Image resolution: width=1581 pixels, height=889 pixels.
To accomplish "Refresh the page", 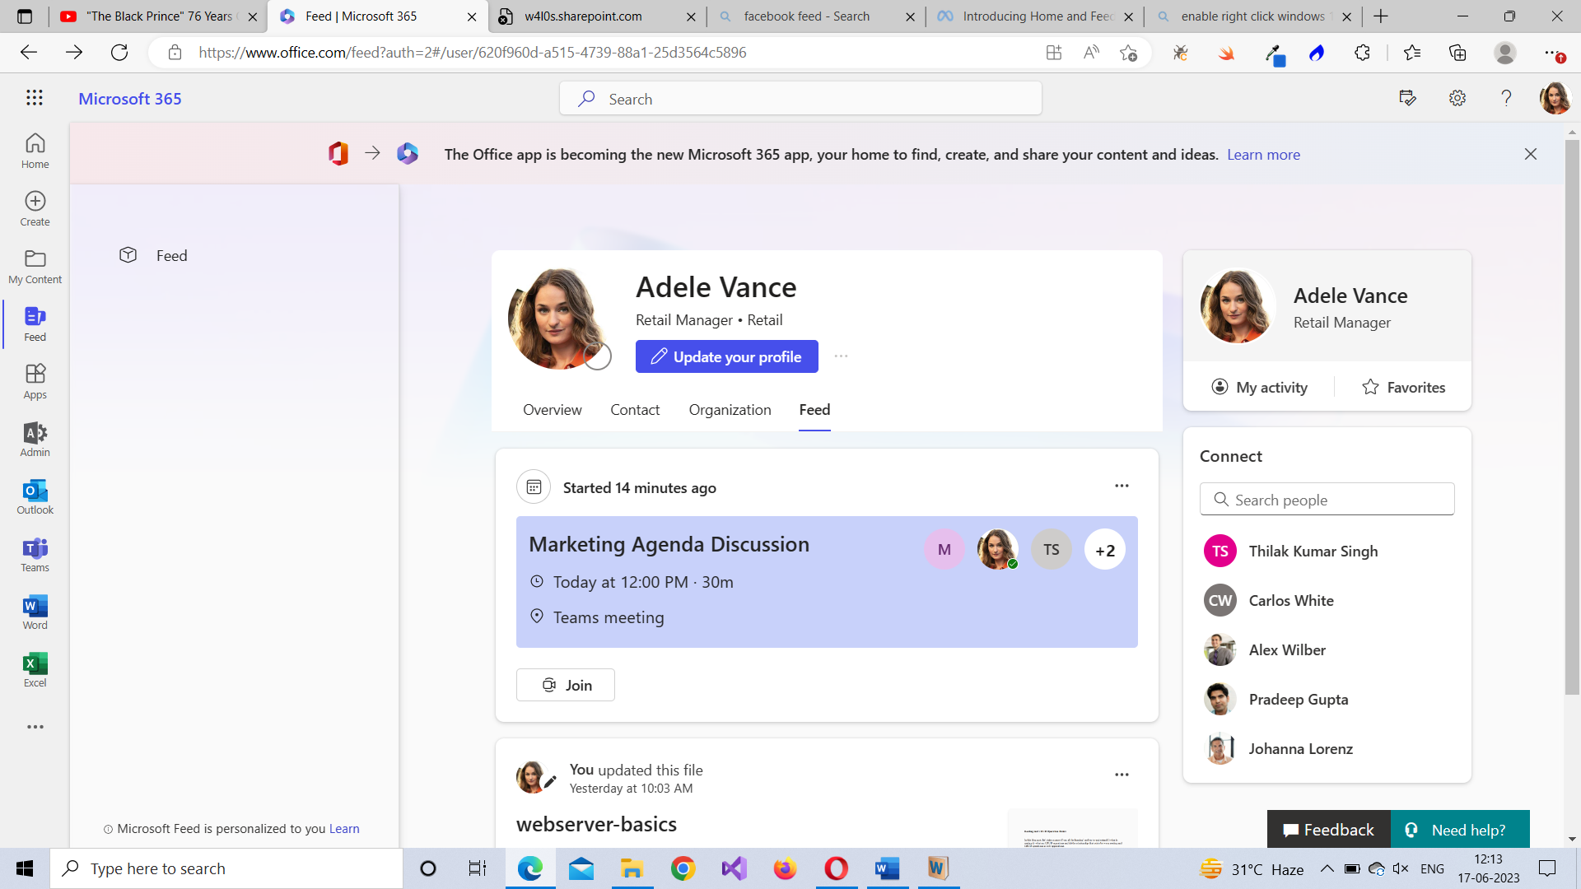I will pyautogui.click(x=119, y=53).
